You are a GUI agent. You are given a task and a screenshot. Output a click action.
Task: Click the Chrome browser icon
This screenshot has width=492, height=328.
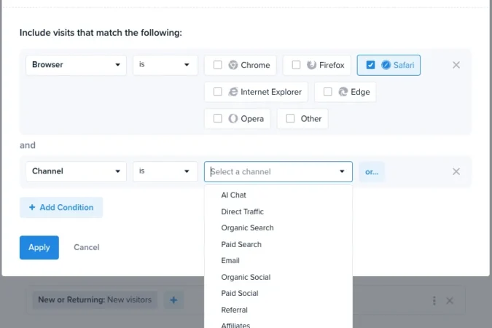point(233,65)
